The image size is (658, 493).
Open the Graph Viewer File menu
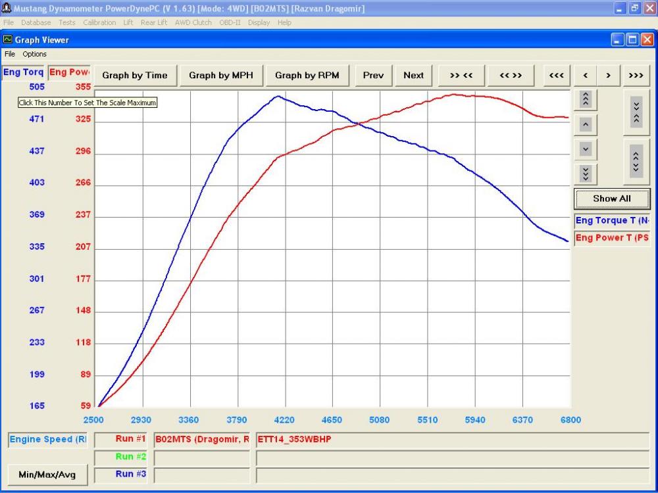click(10, 54)
